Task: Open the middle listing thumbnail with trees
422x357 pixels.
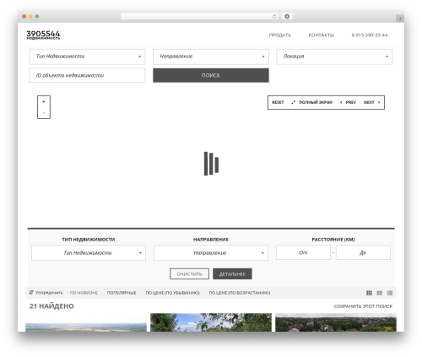Action: [x=211, y=322]
